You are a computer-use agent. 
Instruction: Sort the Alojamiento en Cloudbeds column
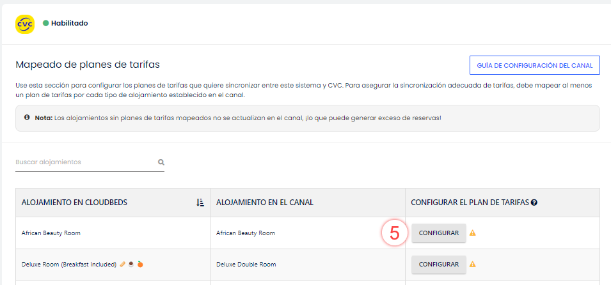click(x=200, y=203)
